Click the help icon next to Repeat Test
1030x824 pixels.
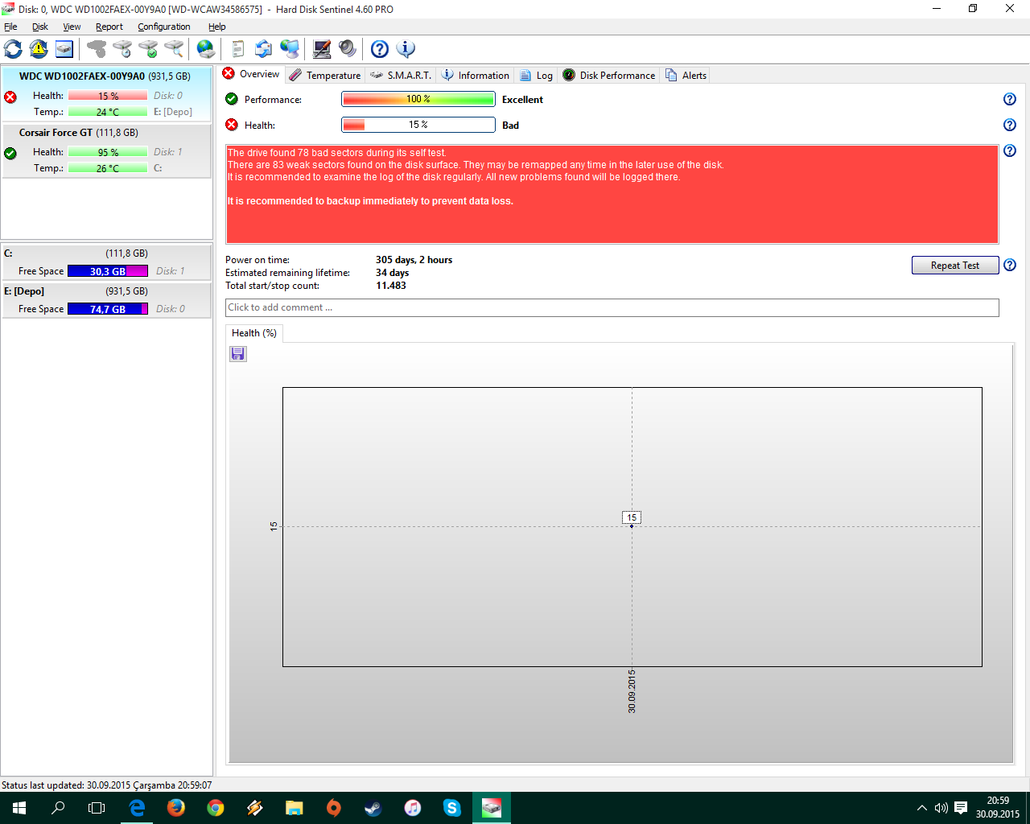pyautogui.click(x=1010, y=265)
